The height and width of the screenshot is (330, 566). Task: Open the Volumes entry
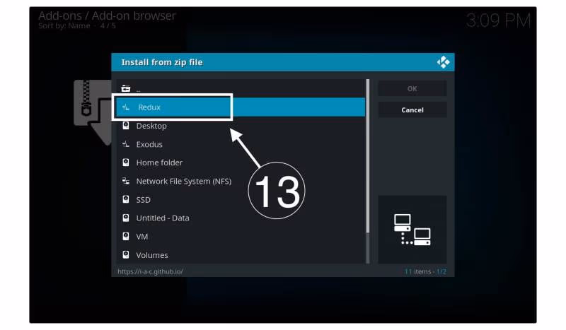click(152, 254)
